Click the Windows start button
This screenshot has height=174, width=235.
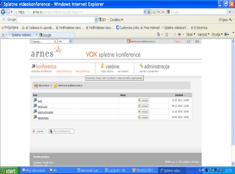click(9, 170)
